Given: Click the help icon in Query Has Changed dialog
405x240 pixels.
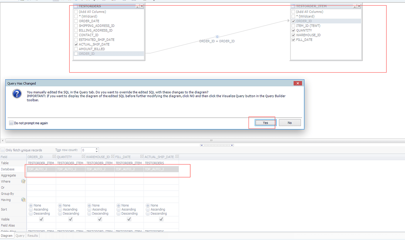Looking at the screenshot, I should pyautogui.click(x=17, y=94).
